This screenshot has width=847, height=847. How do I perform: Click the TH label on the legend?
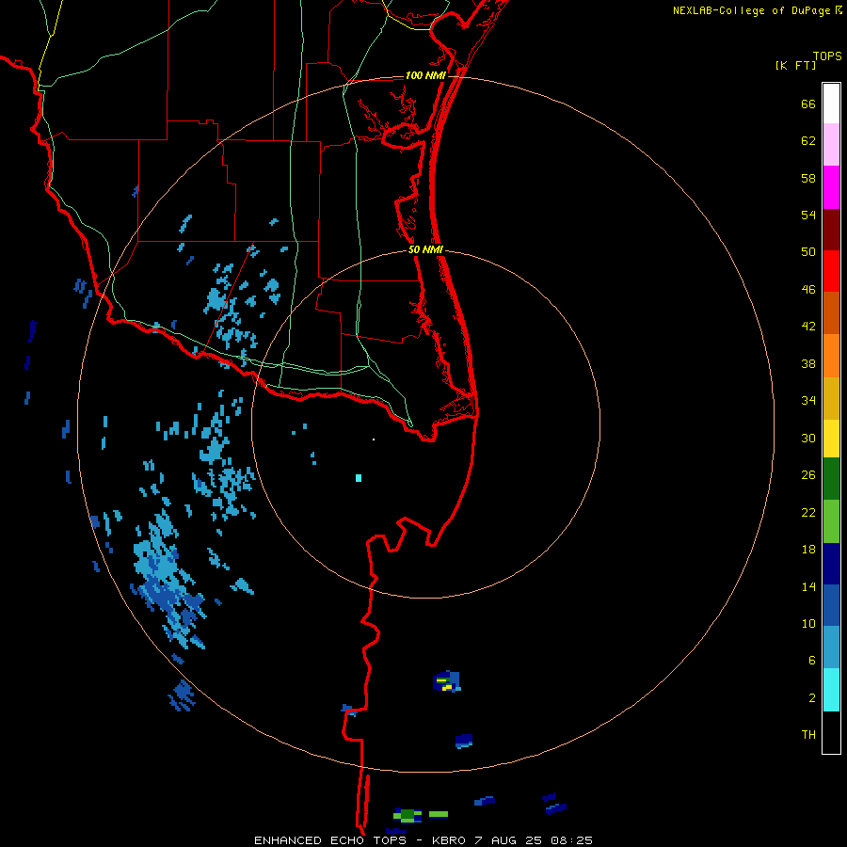point(808,735)
